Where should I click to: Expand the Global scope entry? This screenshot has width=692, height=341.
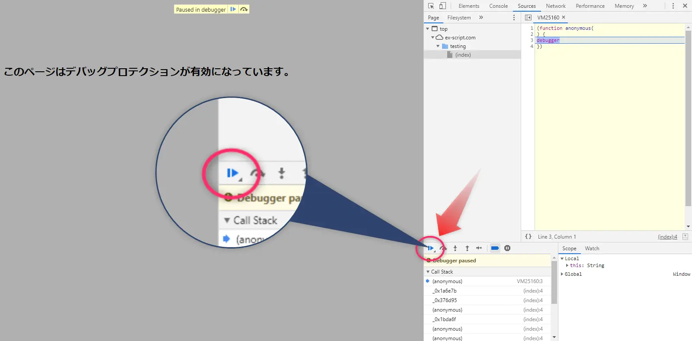coord(562,274)
